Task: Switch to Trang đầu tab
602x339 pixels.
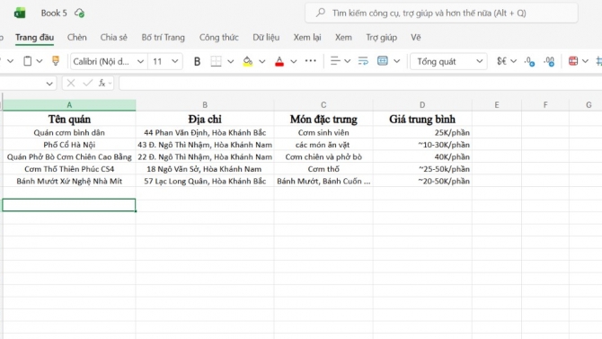Action: pyautogui.click(x=34, y=37)
